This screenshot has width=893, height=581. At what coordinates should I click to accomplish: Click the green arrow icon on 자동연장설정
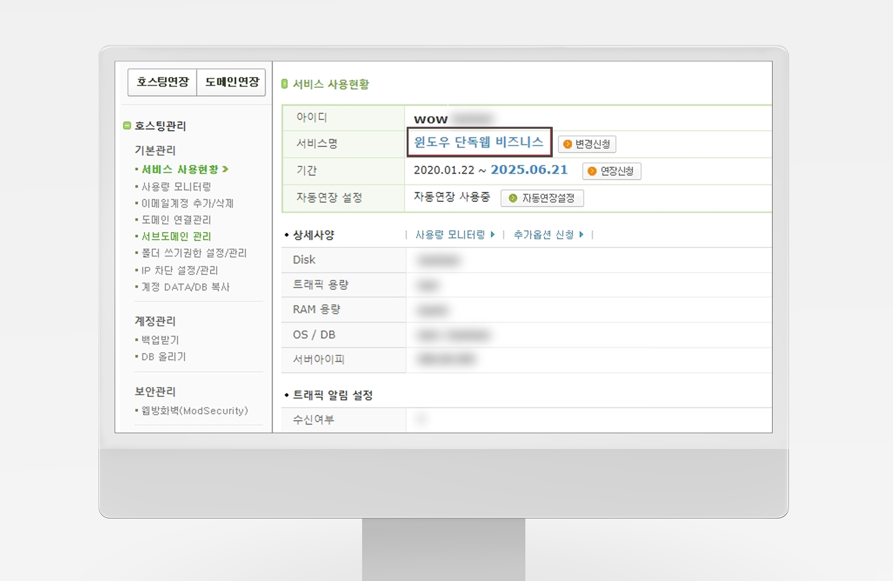coord(513,198)
